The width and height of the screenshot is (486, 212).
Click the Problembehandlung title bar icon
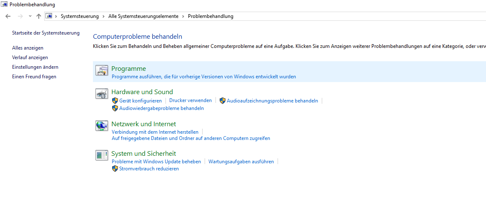[x=5, y=5]
